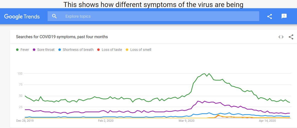
Task: Select the Loss of smell legend label
Action: click(141, 50)
